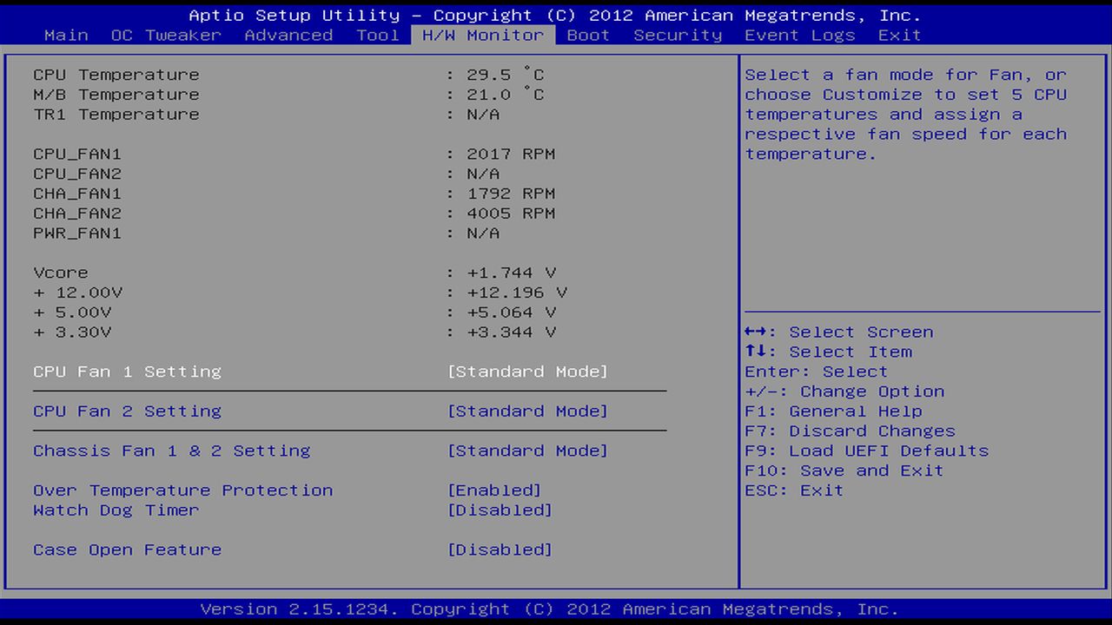1112x625 pixels.
Task: Click the PWR_FAN1 label
Action: point(77,234)
